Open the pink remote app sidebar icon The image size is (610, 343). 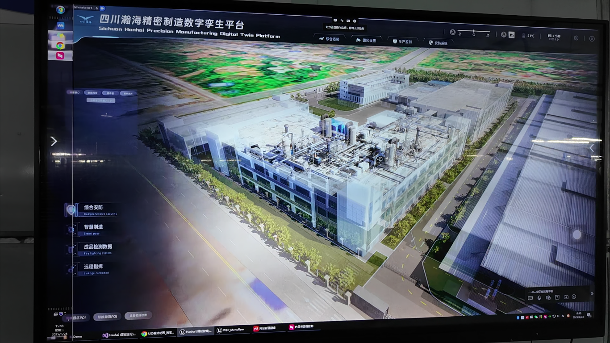click(60, 56)
